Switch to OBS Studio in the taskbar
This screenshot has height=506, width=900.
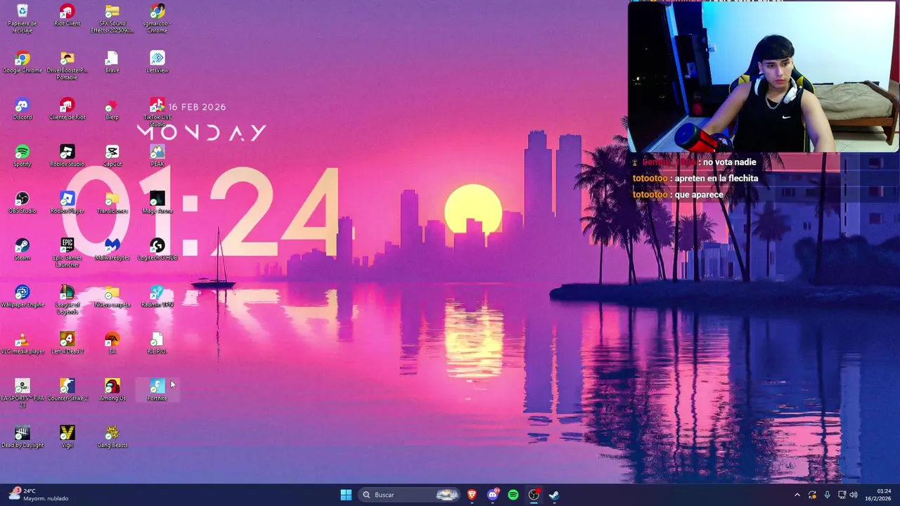[534, 495]
